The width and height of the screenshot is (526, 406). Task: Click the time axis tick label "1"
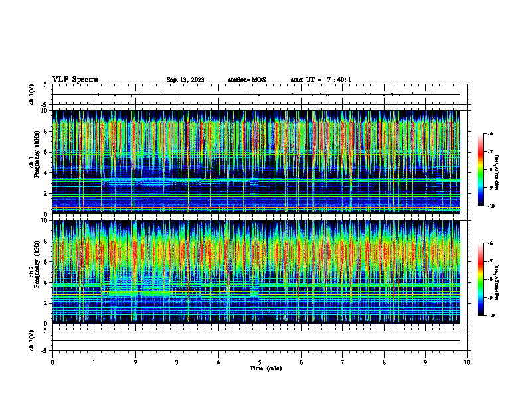94,362
